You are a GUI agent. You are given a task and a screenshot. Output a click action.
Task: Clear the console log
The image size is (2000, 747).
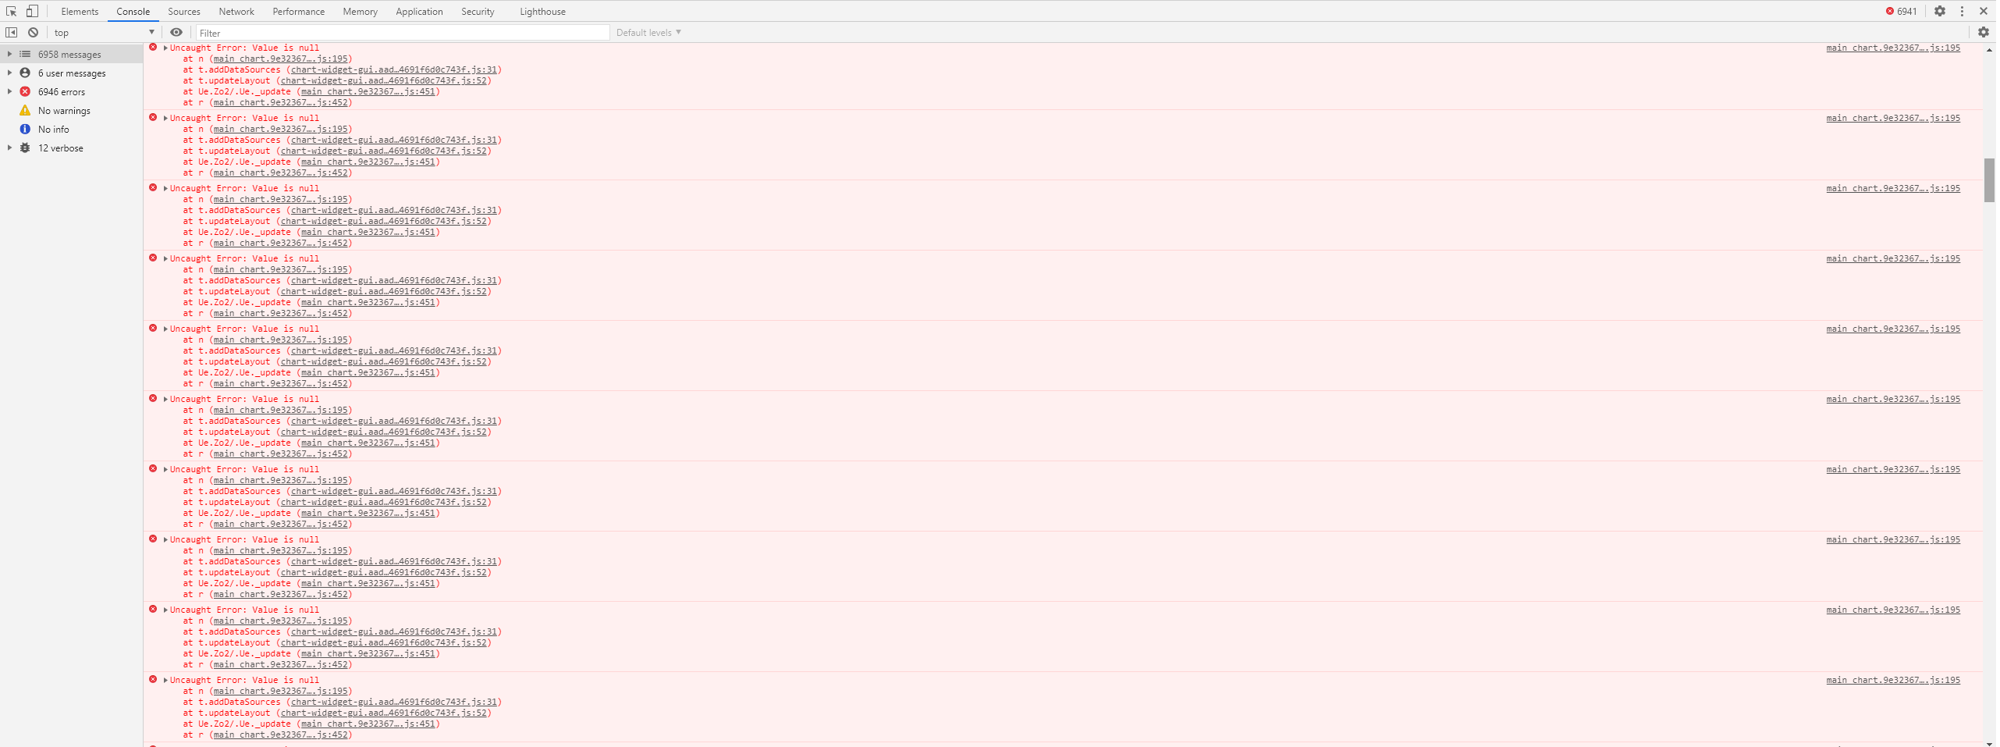33,32
